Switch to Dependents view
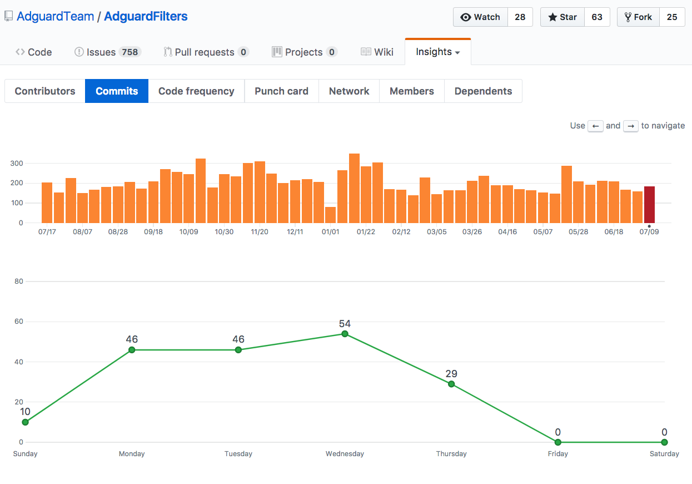692x484 pixels. click(483, 91)
